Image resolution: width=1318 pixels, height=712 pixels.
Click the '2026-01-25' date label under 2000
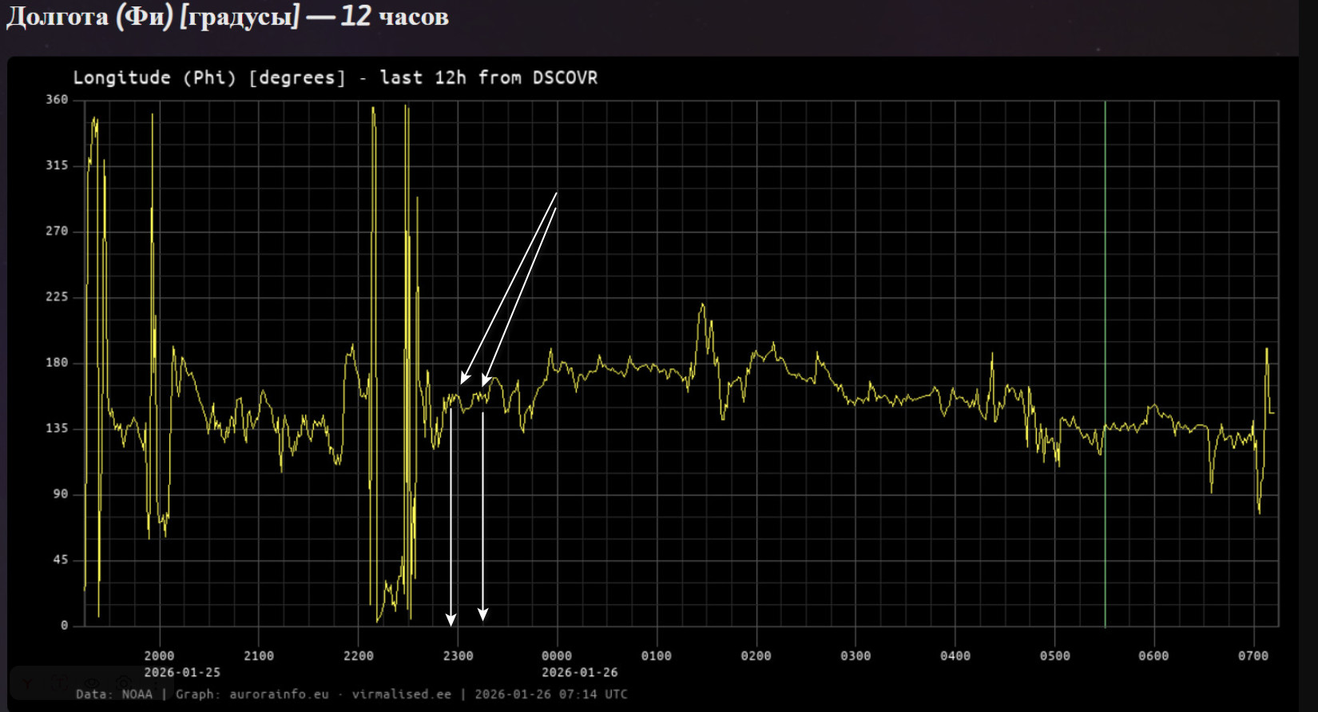(182, 672)
